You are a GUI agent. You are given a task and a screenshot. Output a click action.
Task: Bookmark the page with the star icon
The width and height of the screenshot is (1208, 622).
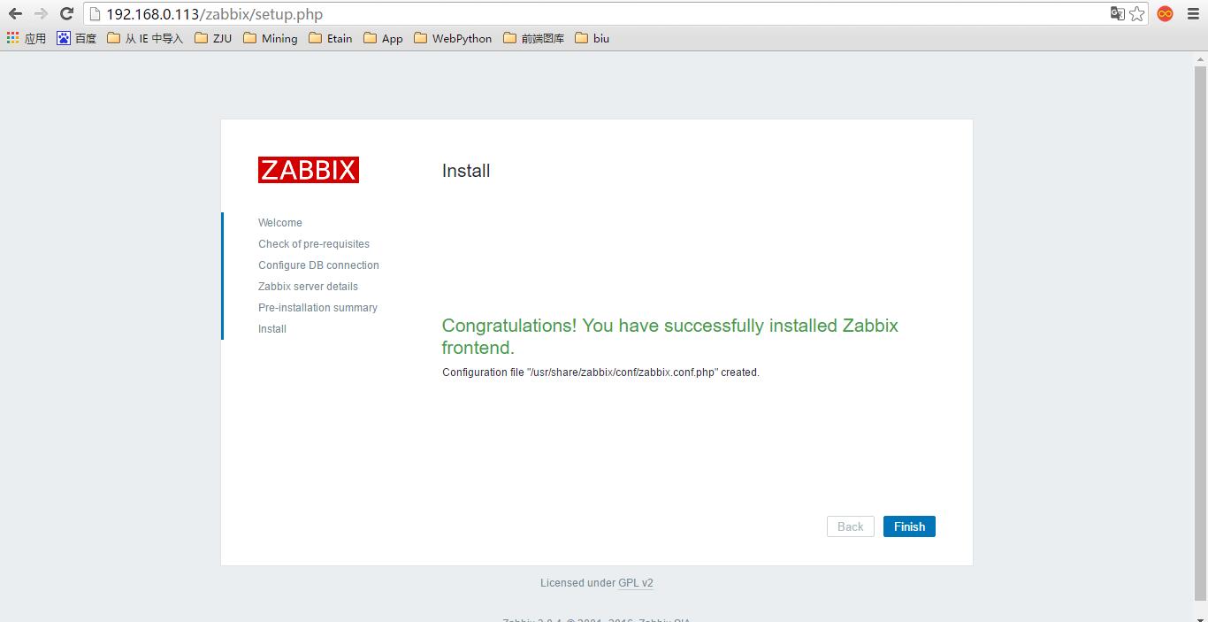click(1137, 14)
